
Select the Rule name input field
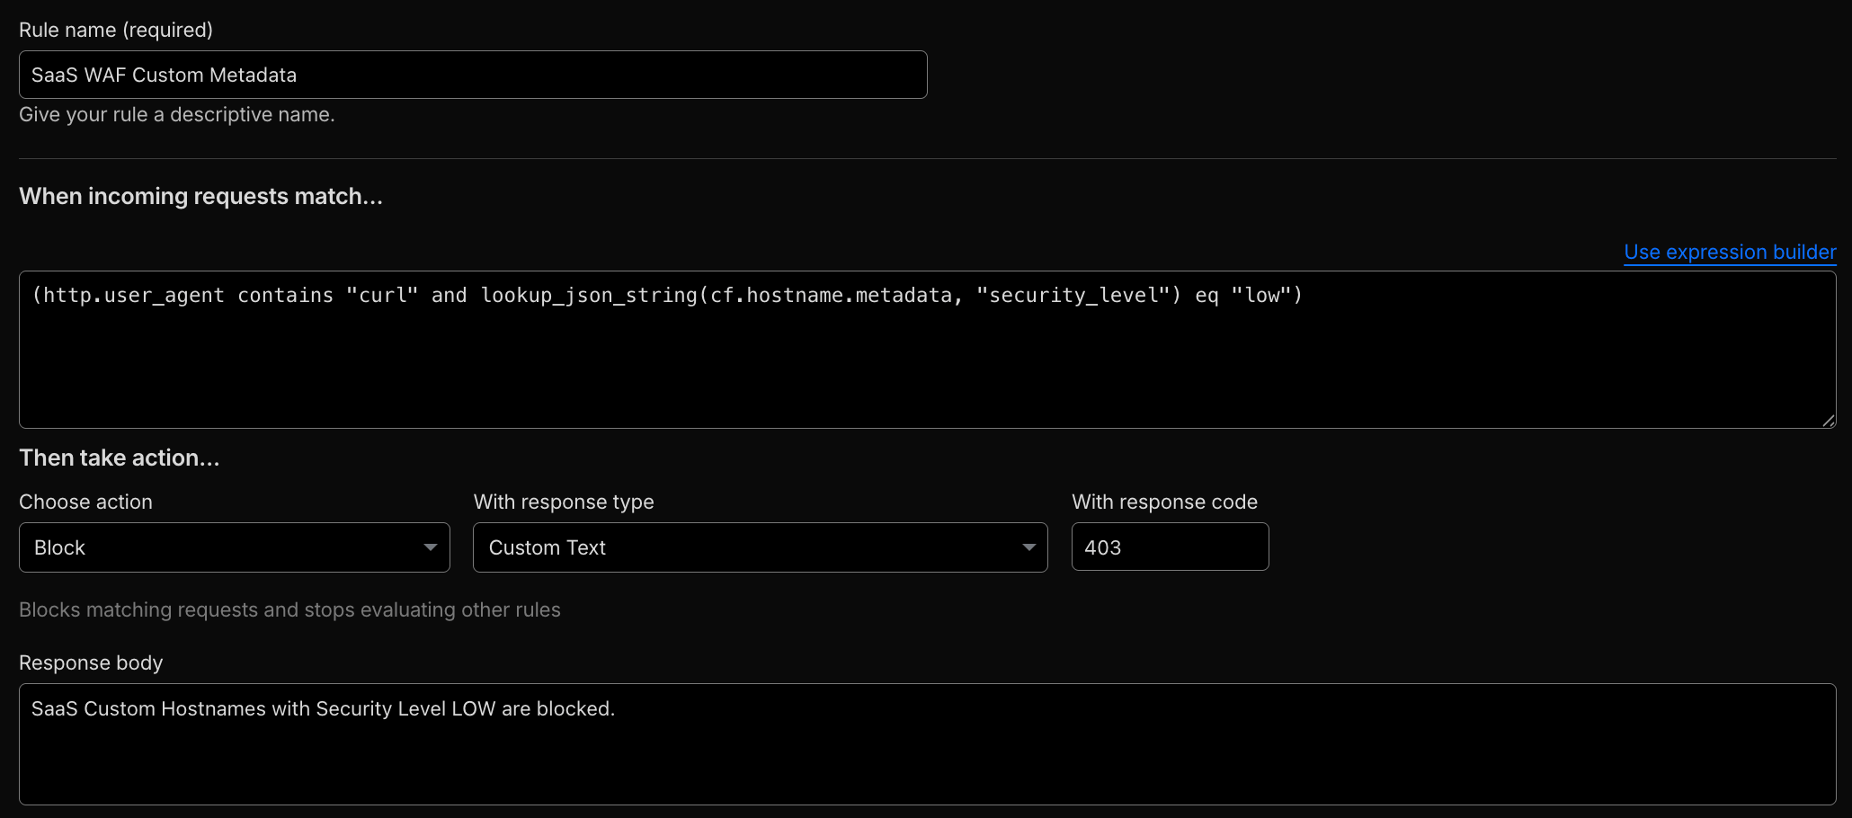(x=472, y=75)
